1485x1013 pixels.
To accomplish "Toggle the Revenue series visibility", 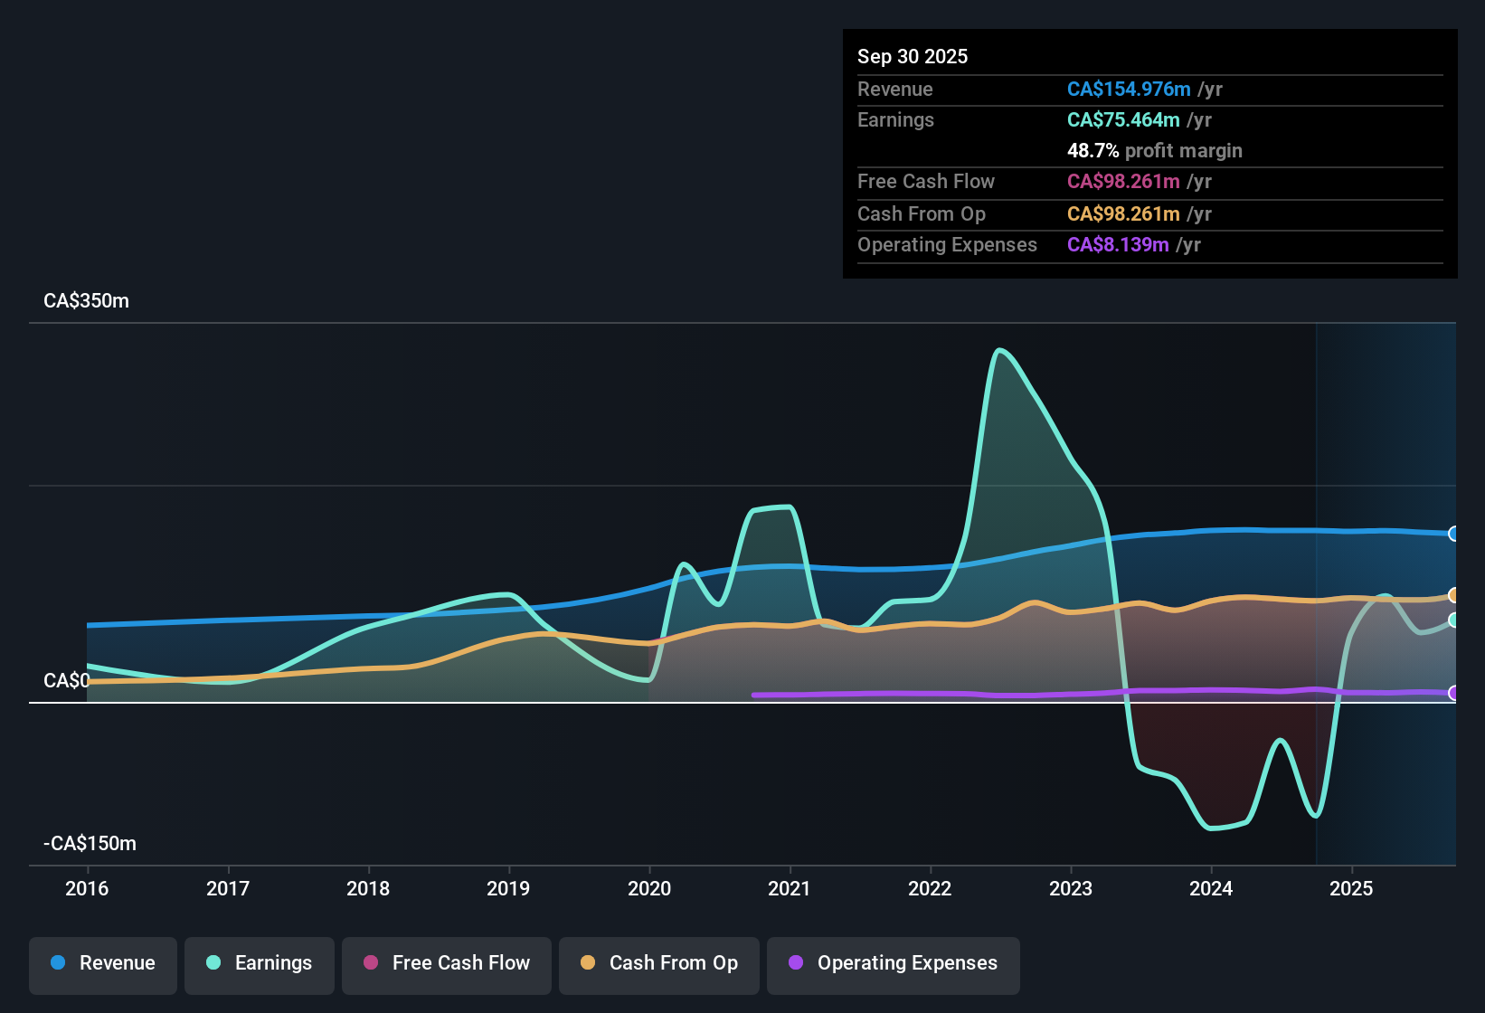I will [x=102, y=963].
